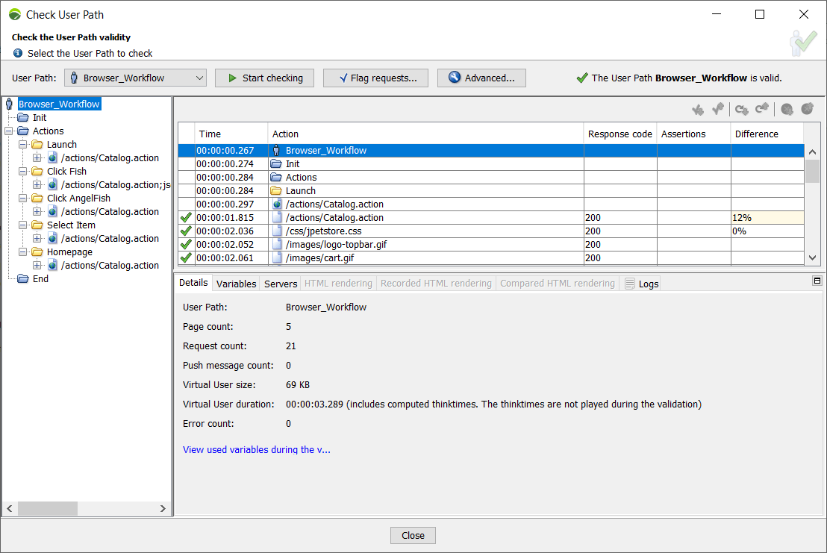Image resolution: width=827 pixels, height=553 pixels.
Task: Collapse the Homepage container node
Action: [22, 252]
